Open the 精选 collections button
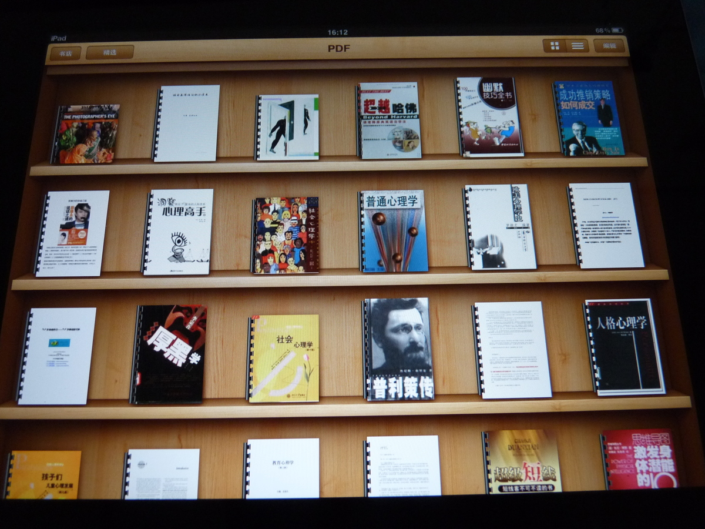 click(110, 52)
